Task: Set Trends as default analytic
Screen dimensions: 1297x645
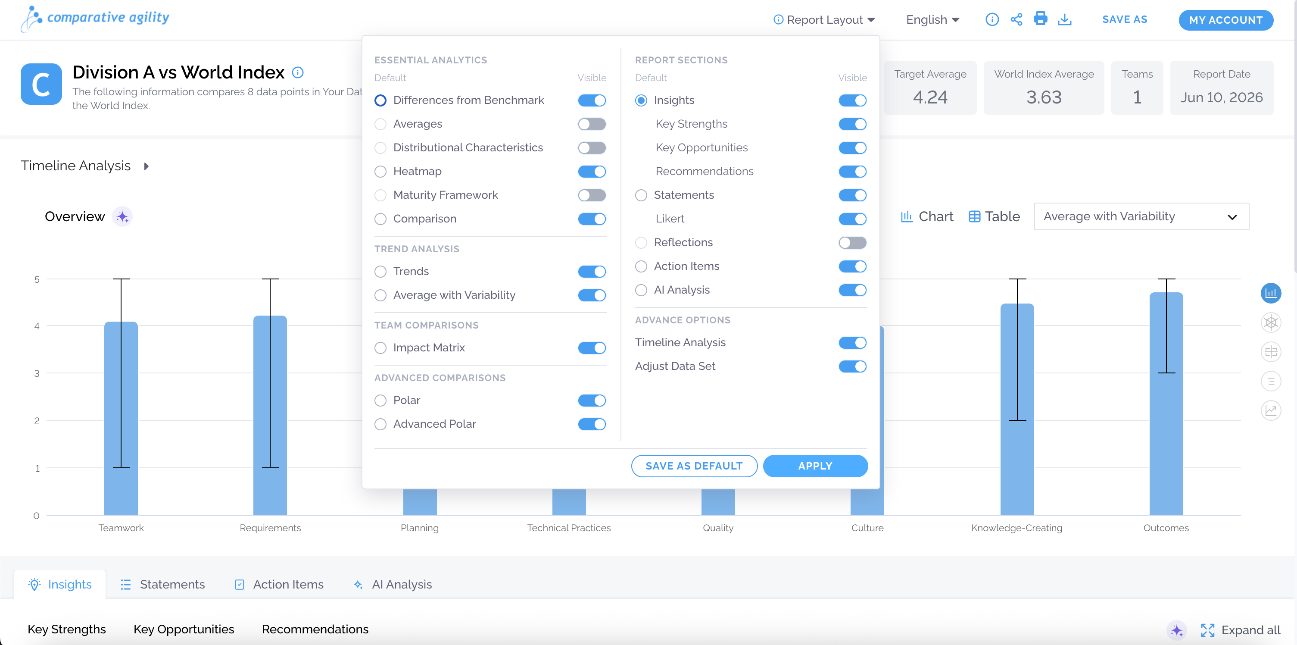Action: click(x=380, y=272)
